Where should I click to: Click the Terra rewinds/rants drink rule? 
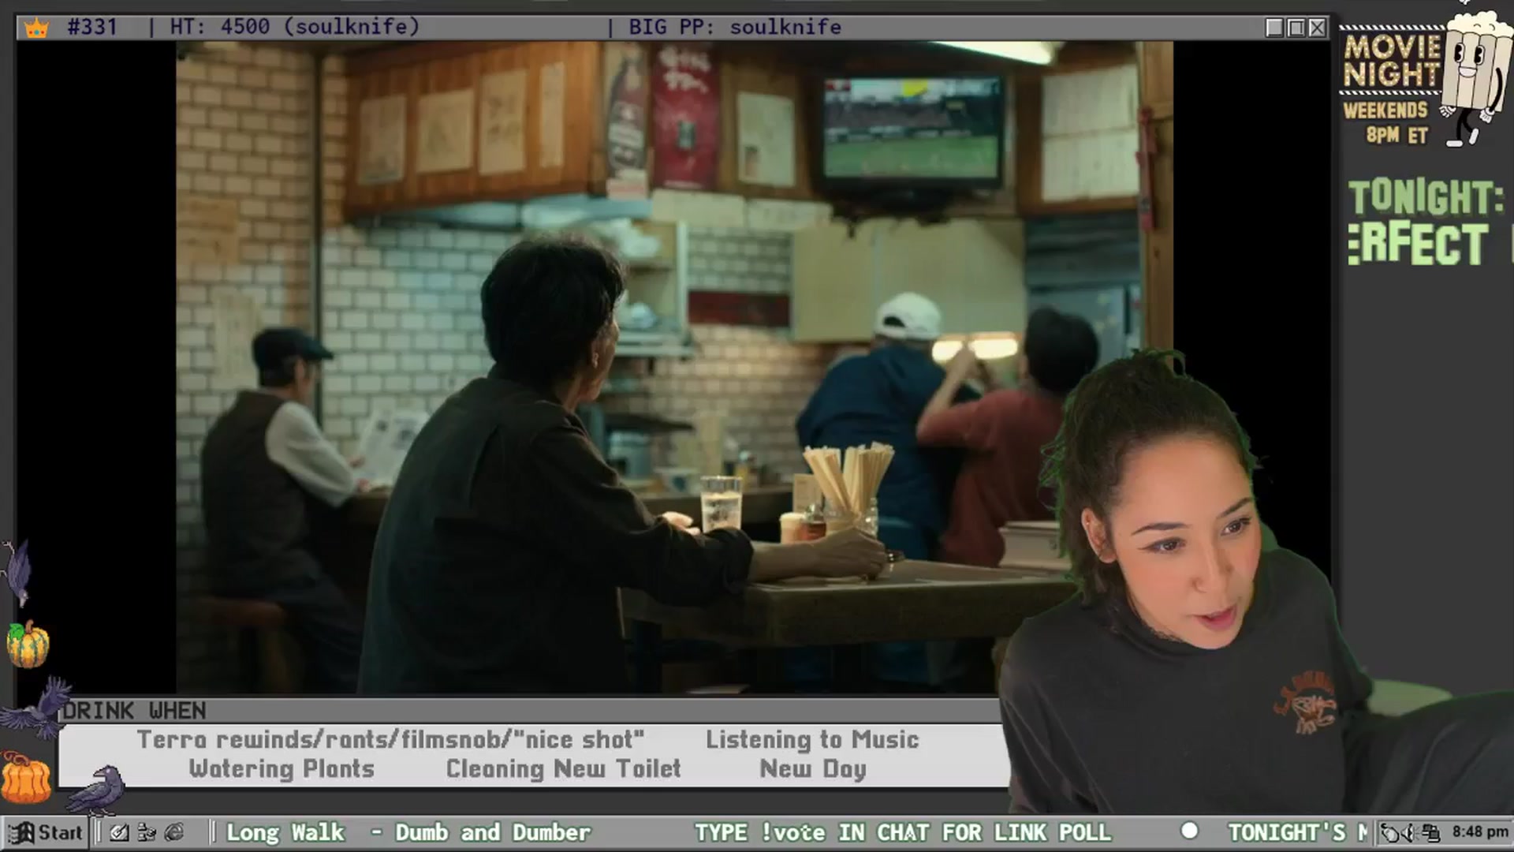(390, 739)
